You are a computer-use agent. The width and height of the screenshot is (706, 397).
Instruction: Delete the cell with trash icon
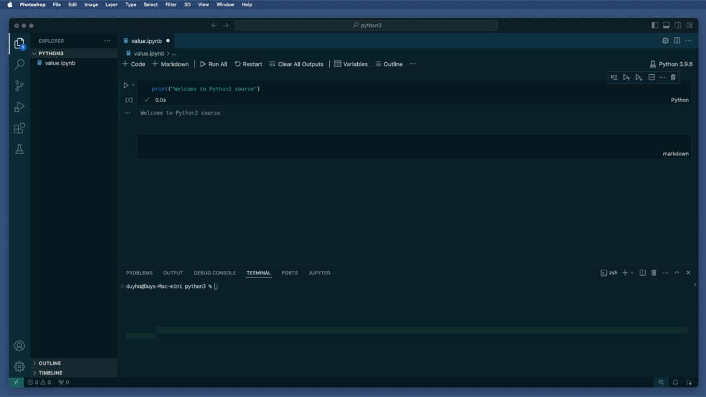click(x=673, y=77)
